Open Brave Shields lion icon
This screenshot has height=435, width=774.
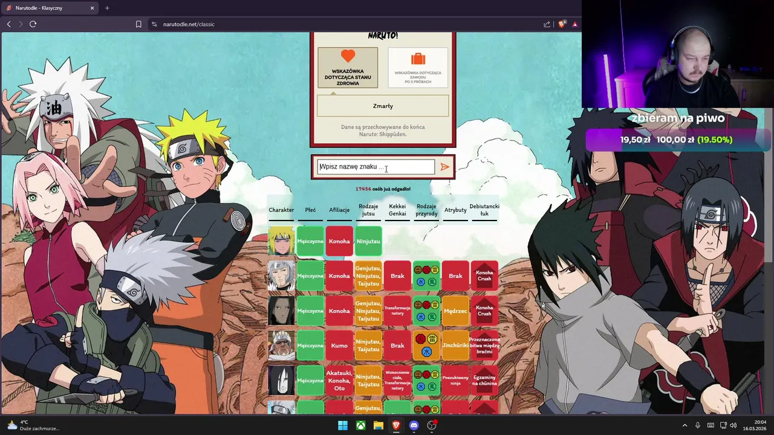[561, 24]
